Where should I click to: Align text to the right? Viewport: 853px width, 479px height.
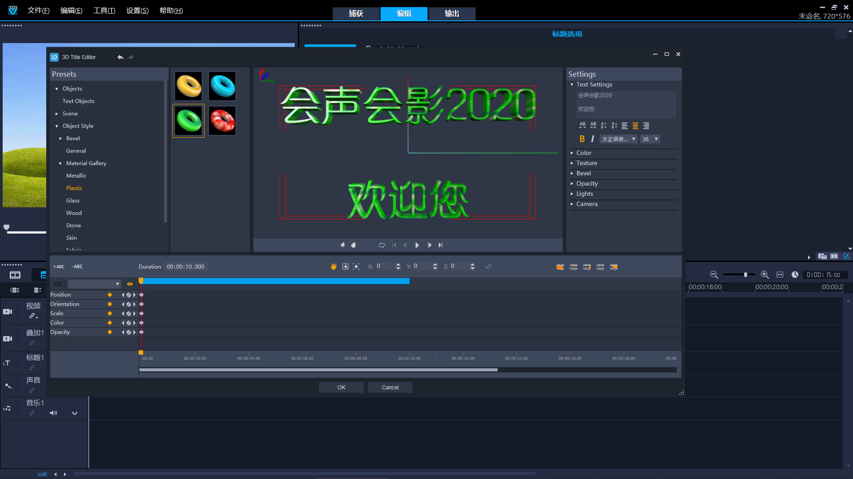tap(646, 126)
